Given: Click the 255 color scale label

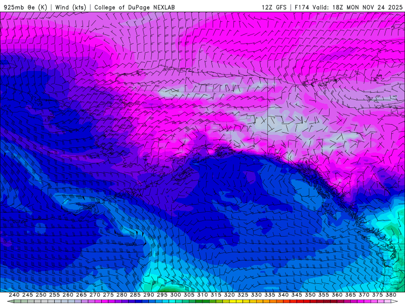Looking at the screenshot, I should click(54, 295).
